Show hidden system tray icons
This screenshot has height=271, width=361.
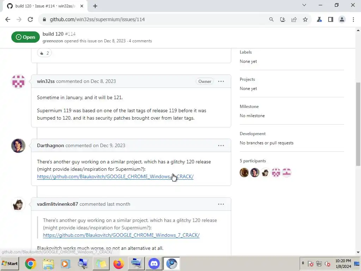303,263
